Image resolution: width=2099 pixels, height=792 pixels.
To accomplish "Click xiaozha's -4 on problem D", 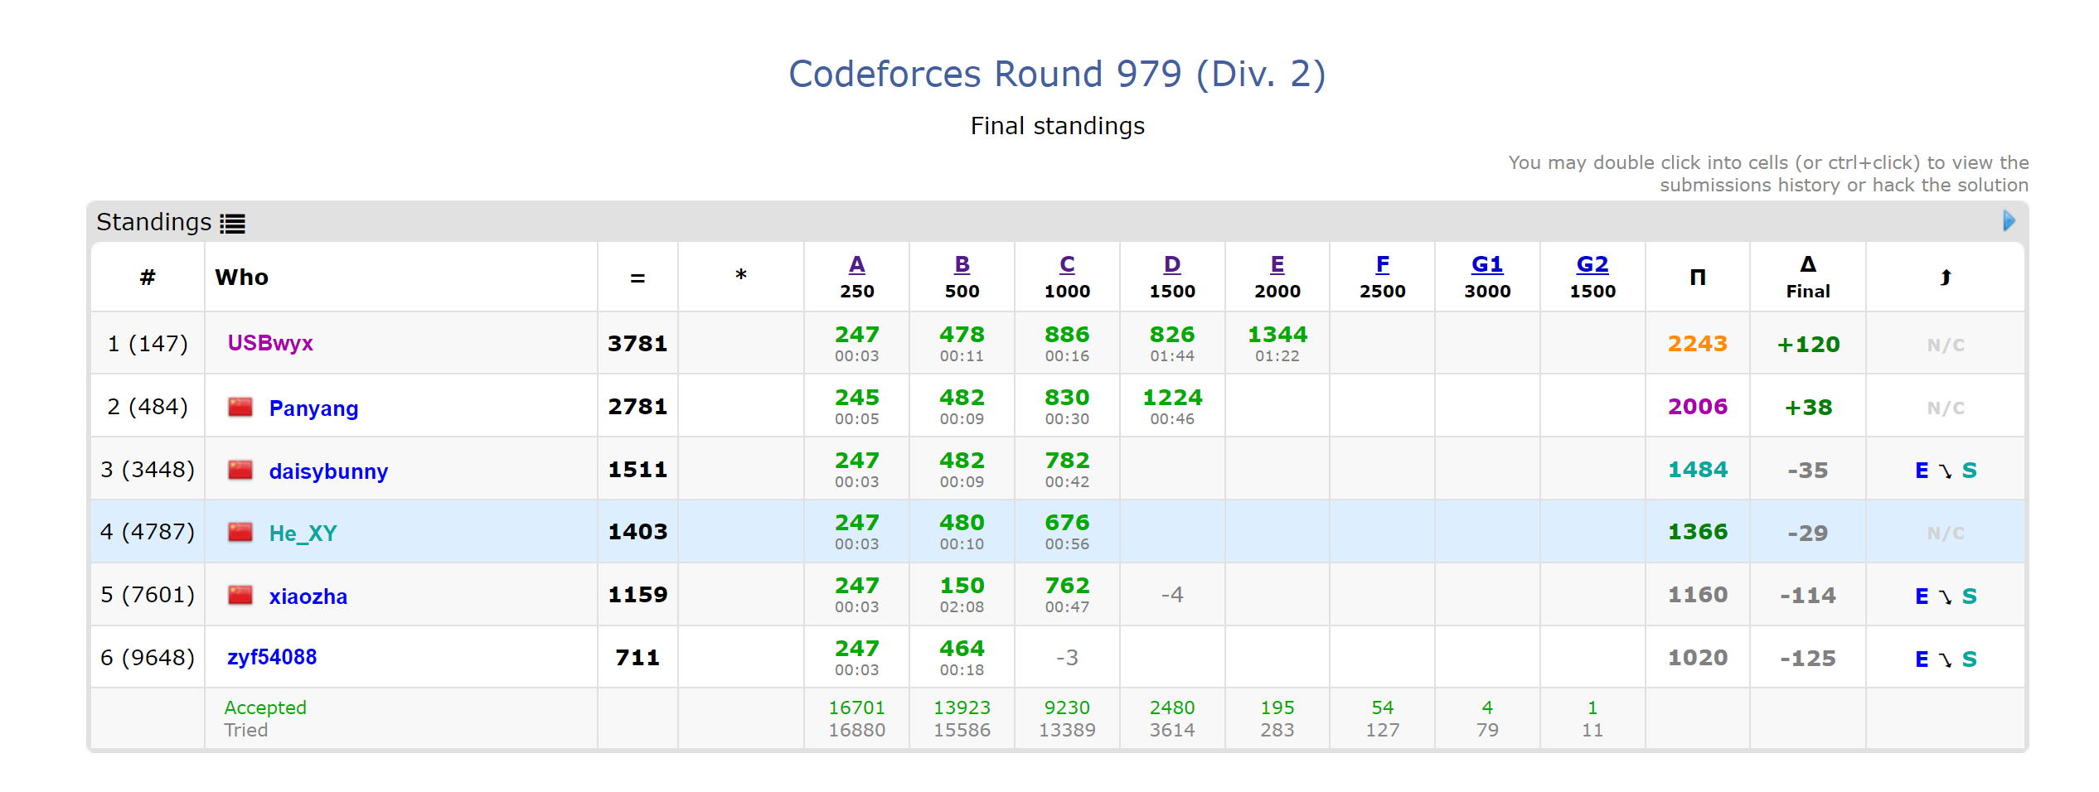I will (1172, 595).
